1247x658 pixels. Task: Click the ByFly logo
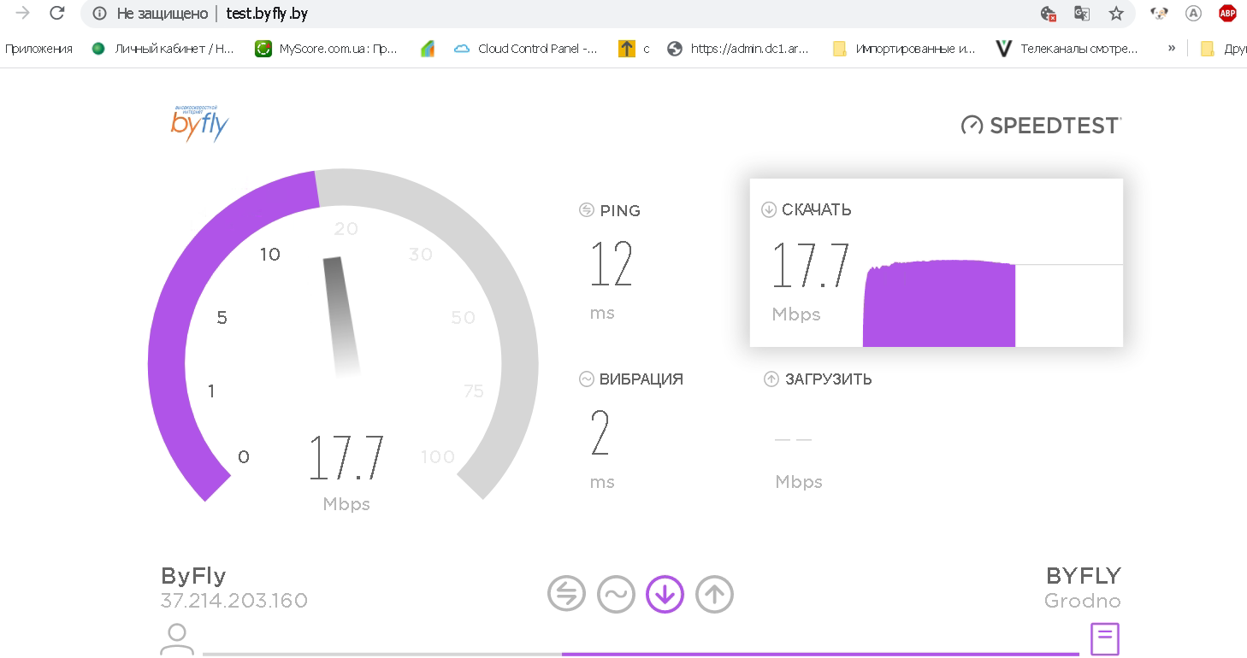pos(200,124)
